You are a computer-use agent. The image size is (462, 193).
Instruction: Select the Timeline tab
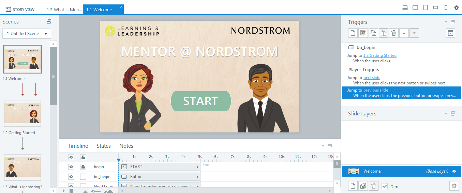[x=78, y=146]
